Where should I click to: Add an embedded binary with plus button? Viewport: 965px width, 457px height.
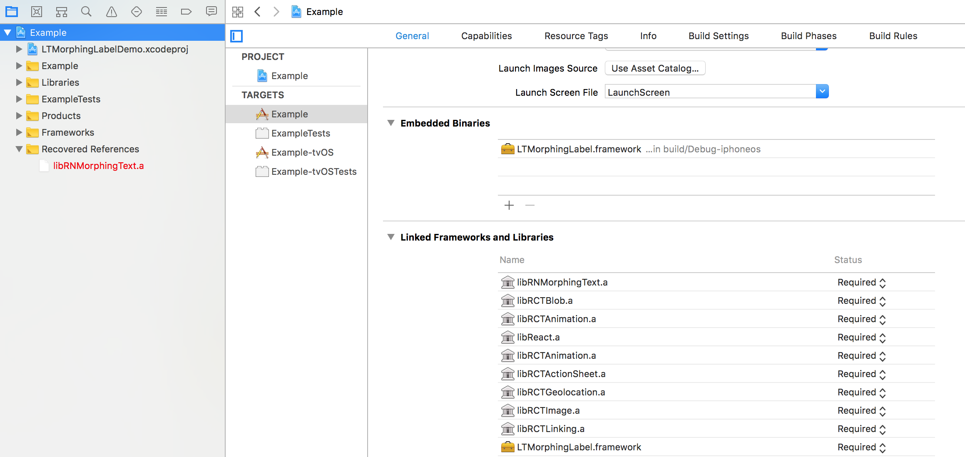pyautogui.click(x=509, y=205)
